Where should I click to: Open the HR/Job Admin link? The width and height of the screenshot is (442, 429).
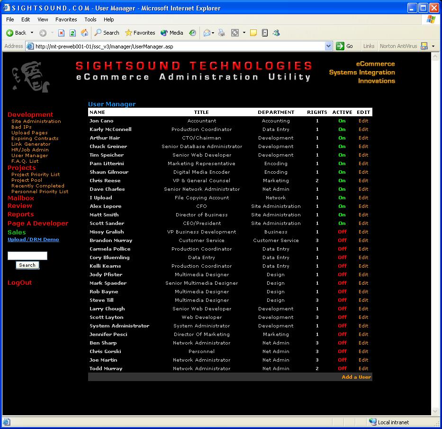click(x=30, y=149)
